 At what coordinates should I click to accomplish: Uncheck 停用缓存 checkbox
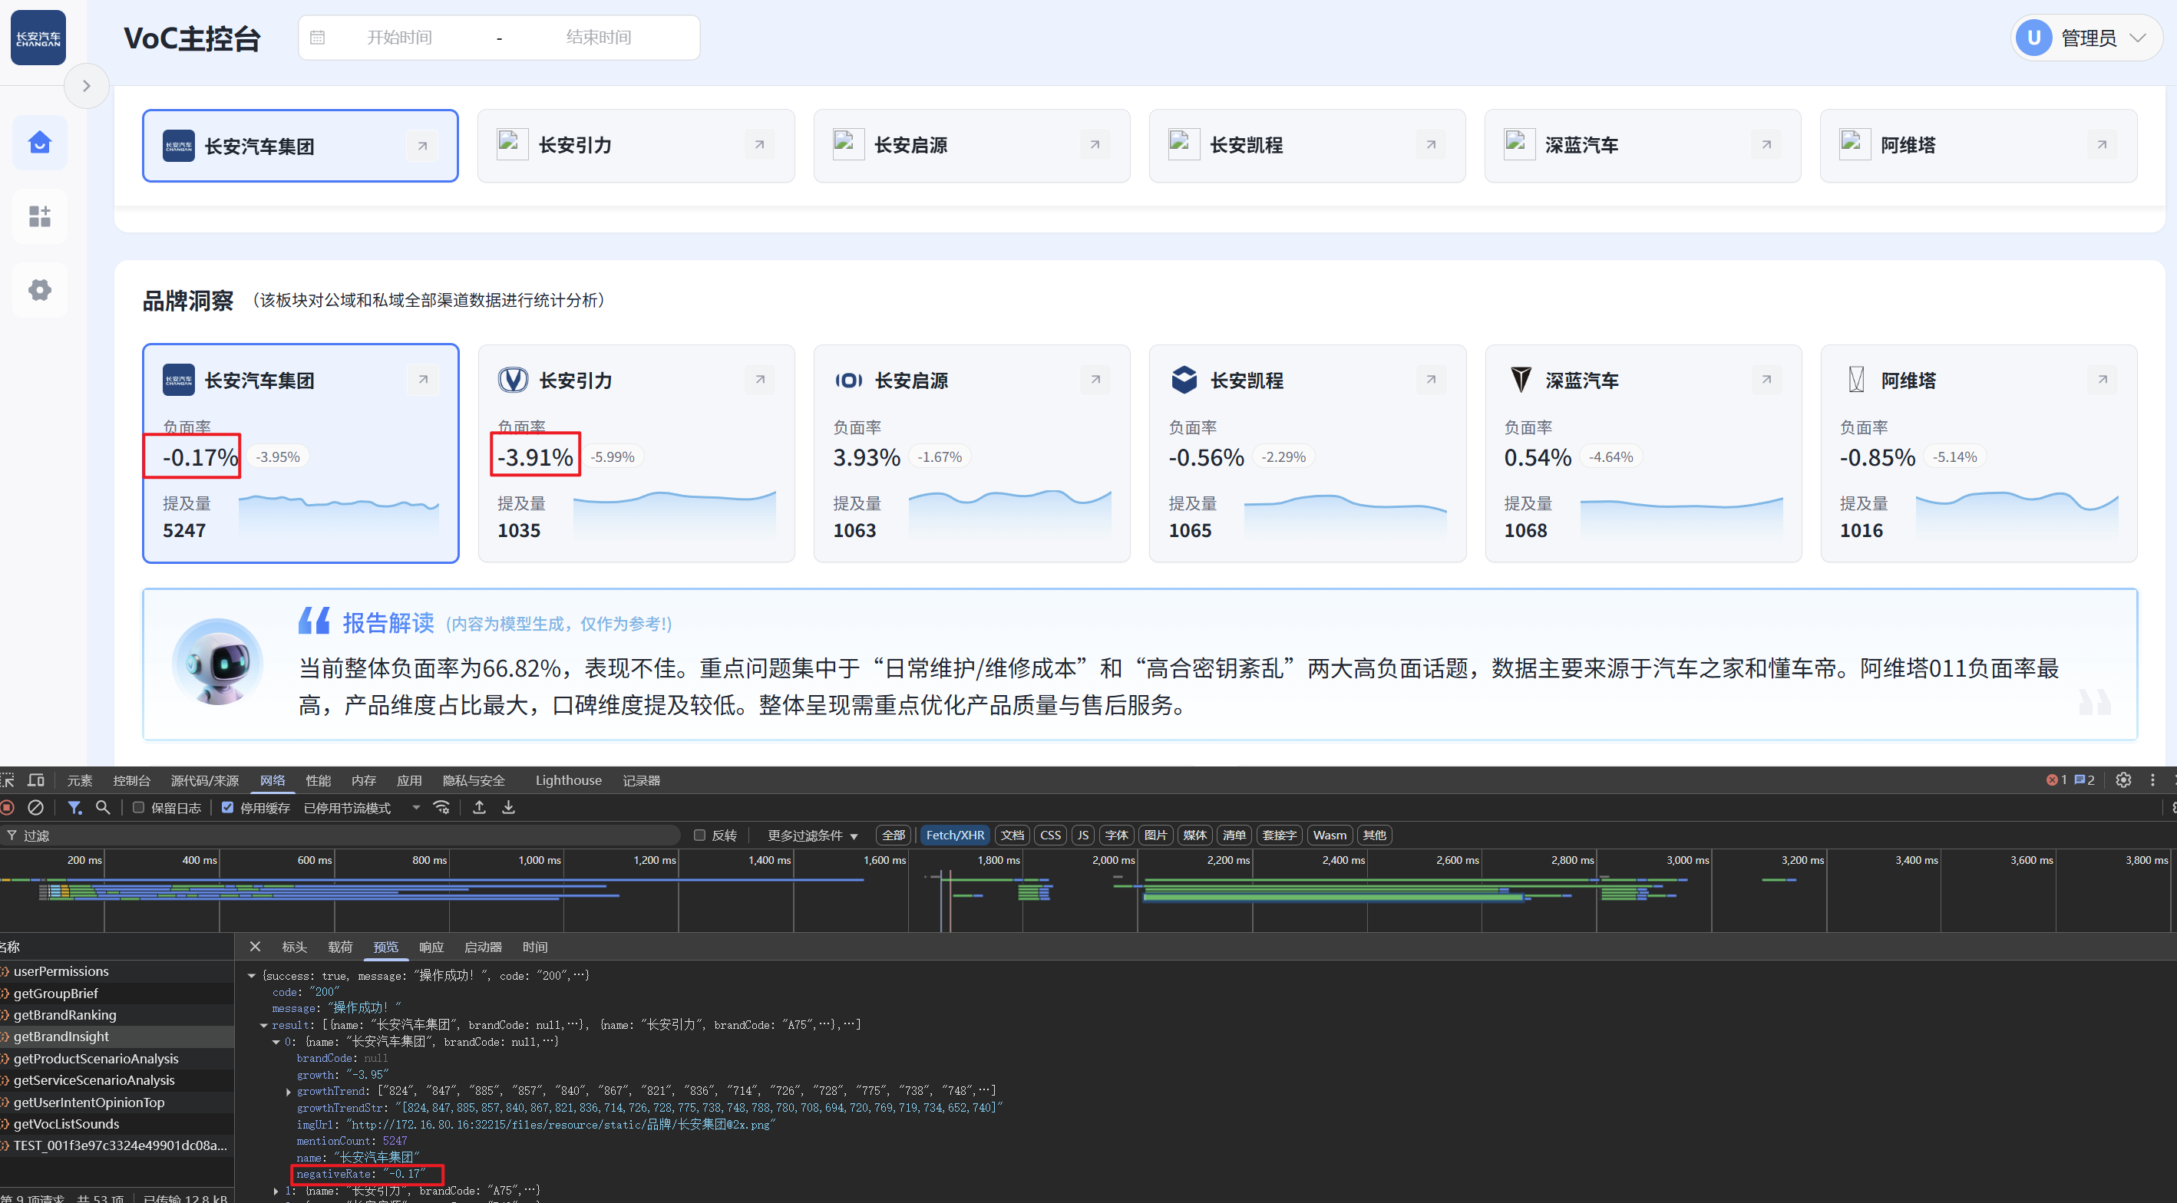(x=227, y=808)
